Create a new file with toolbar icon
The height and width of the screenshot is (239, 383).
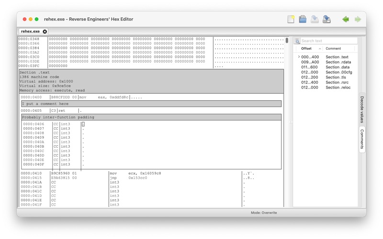291,19
